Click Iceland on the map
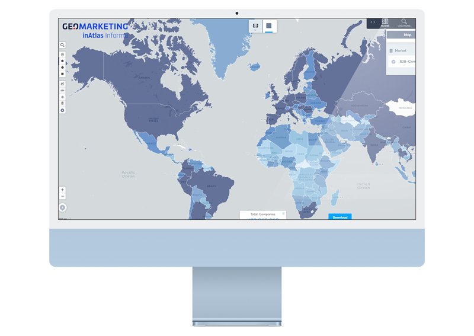Image resolution: width=474 pixels, height=336 pixels. coord(255,67)
